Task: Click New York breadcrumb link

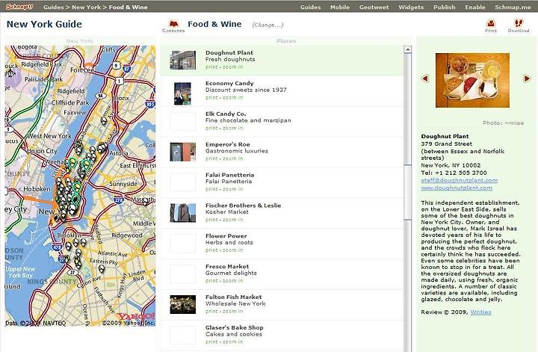Action: coord(86,7)
